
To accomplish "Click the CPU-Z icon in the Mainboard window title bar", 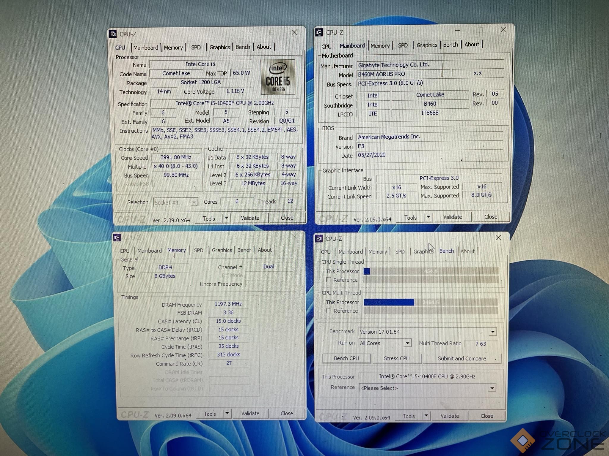I will (x=319, y=32).
